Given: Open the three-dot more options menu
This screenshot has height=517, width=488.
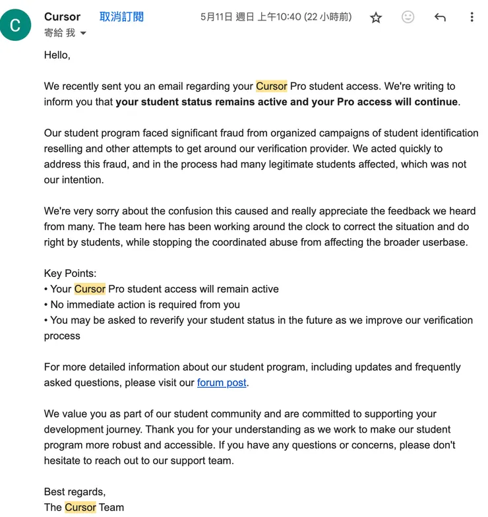Looking at the screenshot, I should 472,18.
